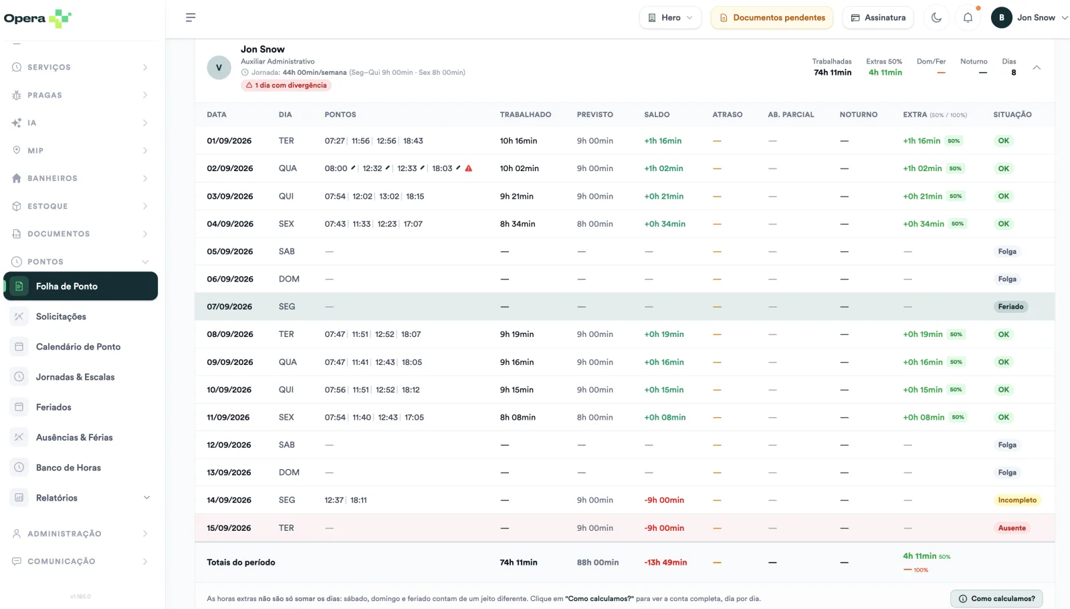This screenshot has height=609, width=1070.
Task: Click the Incompleto status on 14/09/2026
Action: click(x=1017, y=500)
